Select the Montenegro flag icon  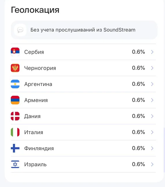click(15, 68)
